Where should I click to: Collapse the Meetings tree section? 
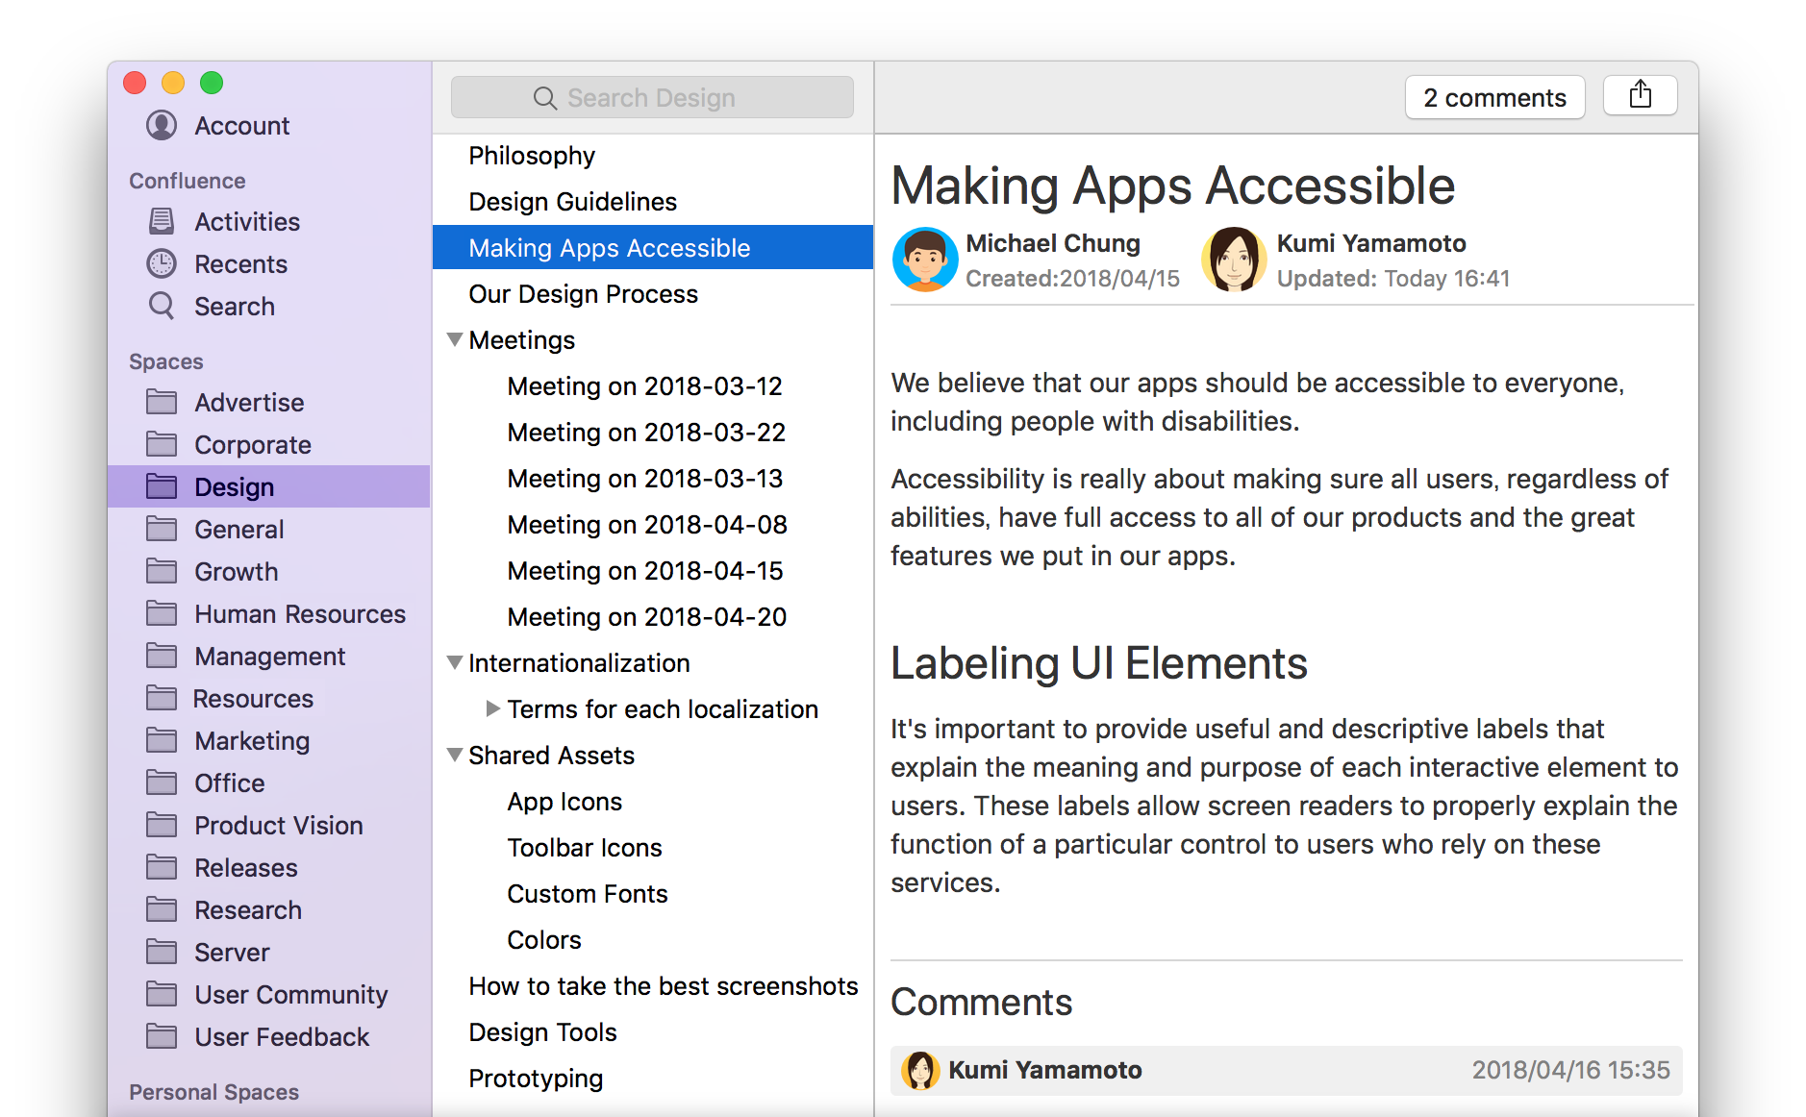[455, 339]
